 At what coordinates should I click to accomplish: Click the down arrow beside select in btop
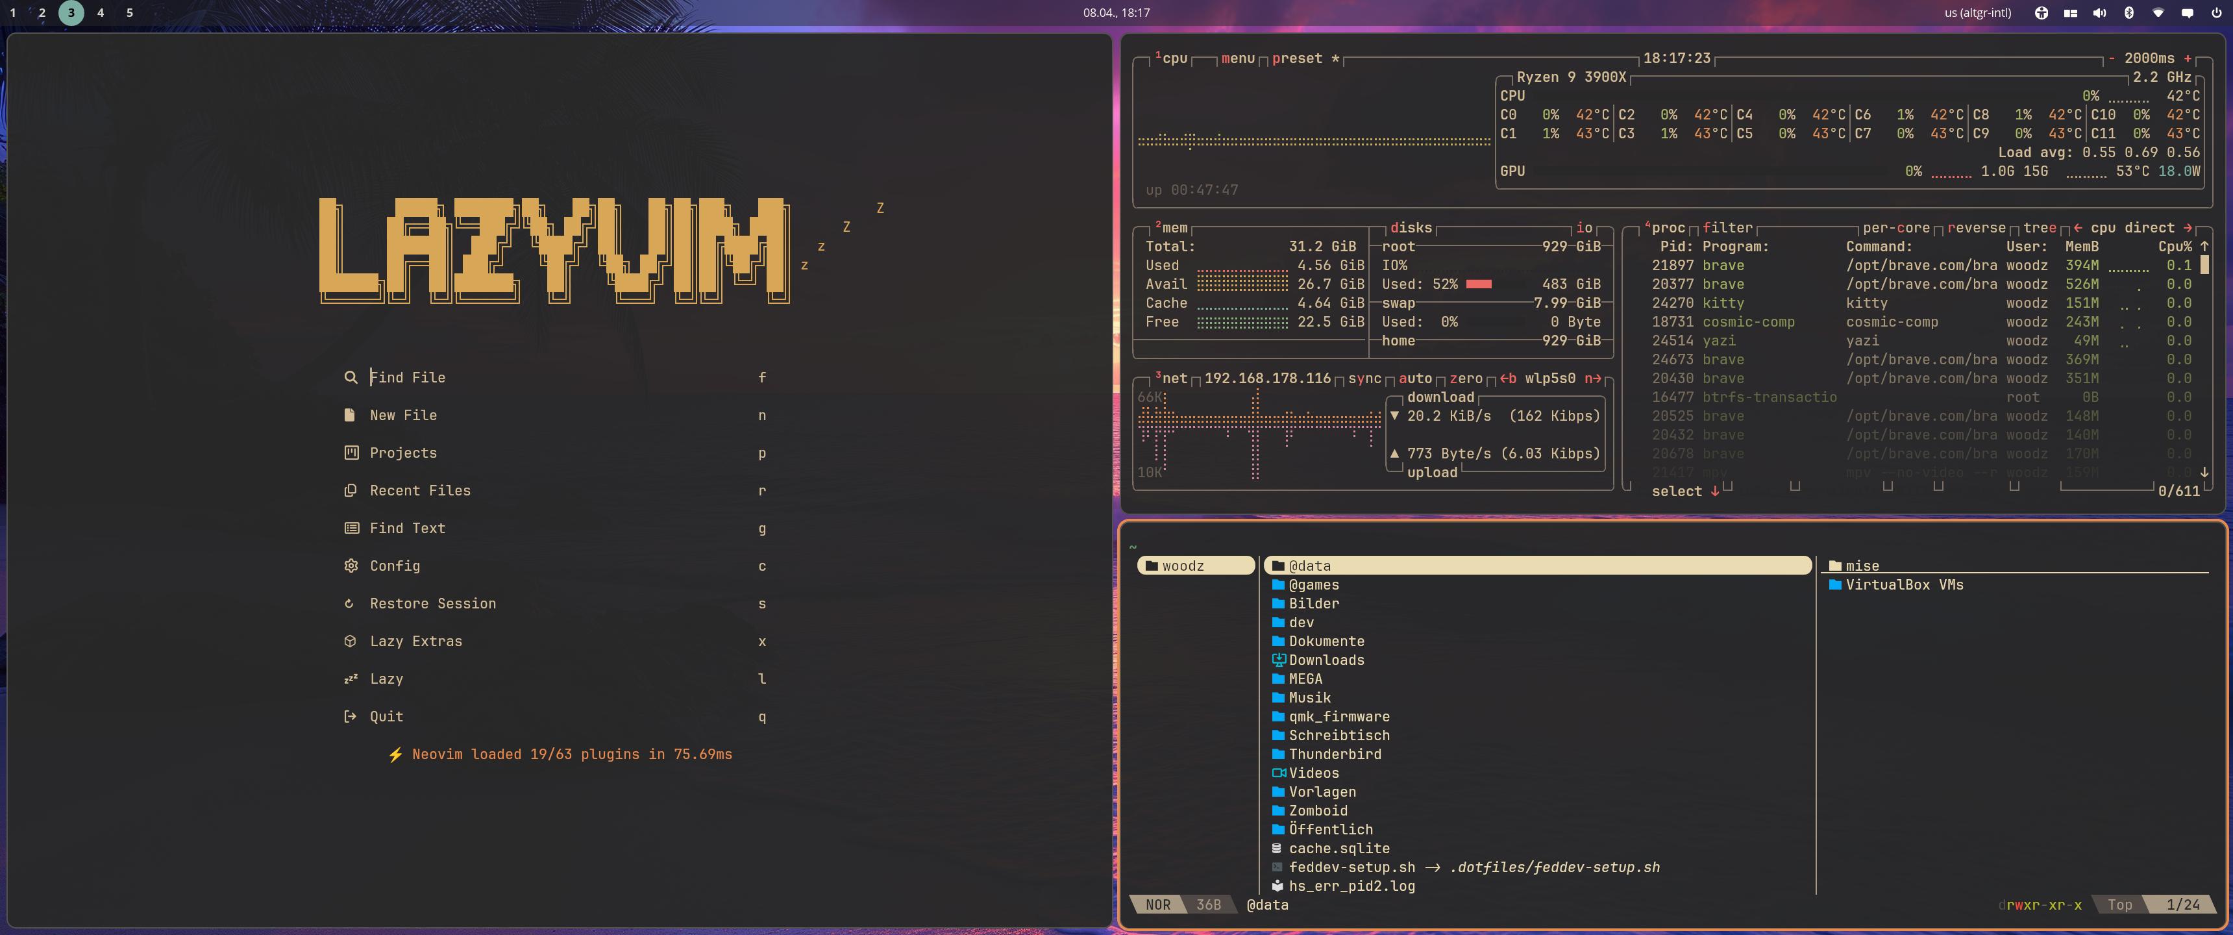pyautogui.click(x=1714, y=491)
